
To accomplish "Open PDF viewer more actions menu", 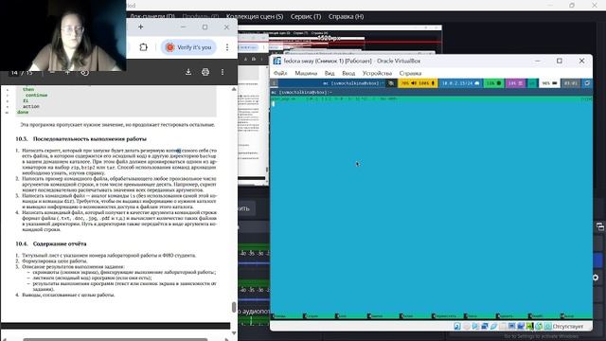I will tap(223, 72).
